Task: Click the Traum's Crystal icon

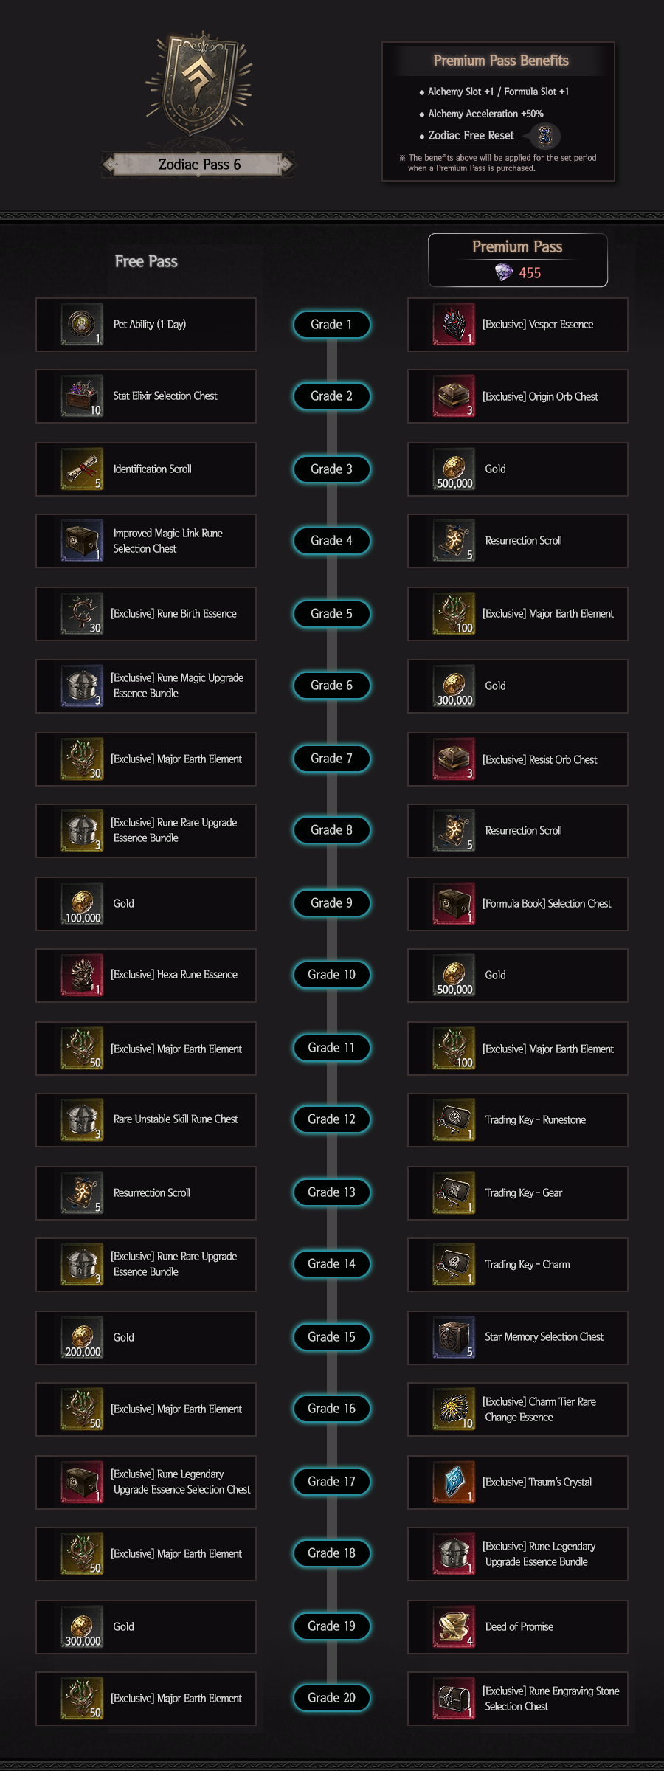Action: tap(454, 1482)
